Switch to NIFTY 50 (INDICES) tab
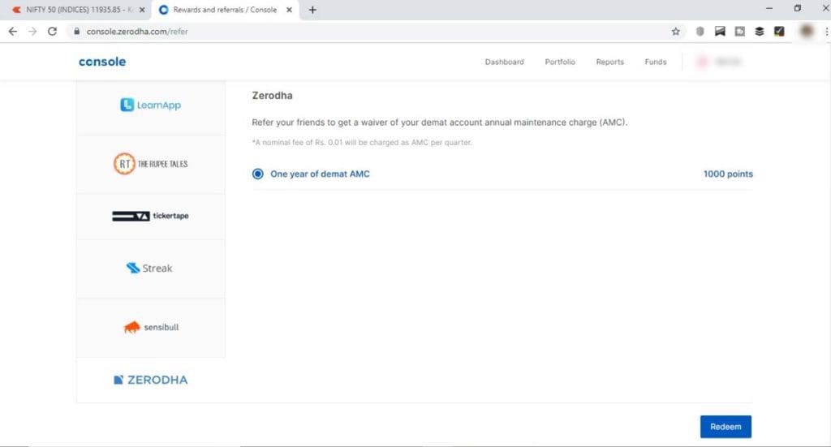Viewport: 831px width, 447px height. tap(77, 10)
